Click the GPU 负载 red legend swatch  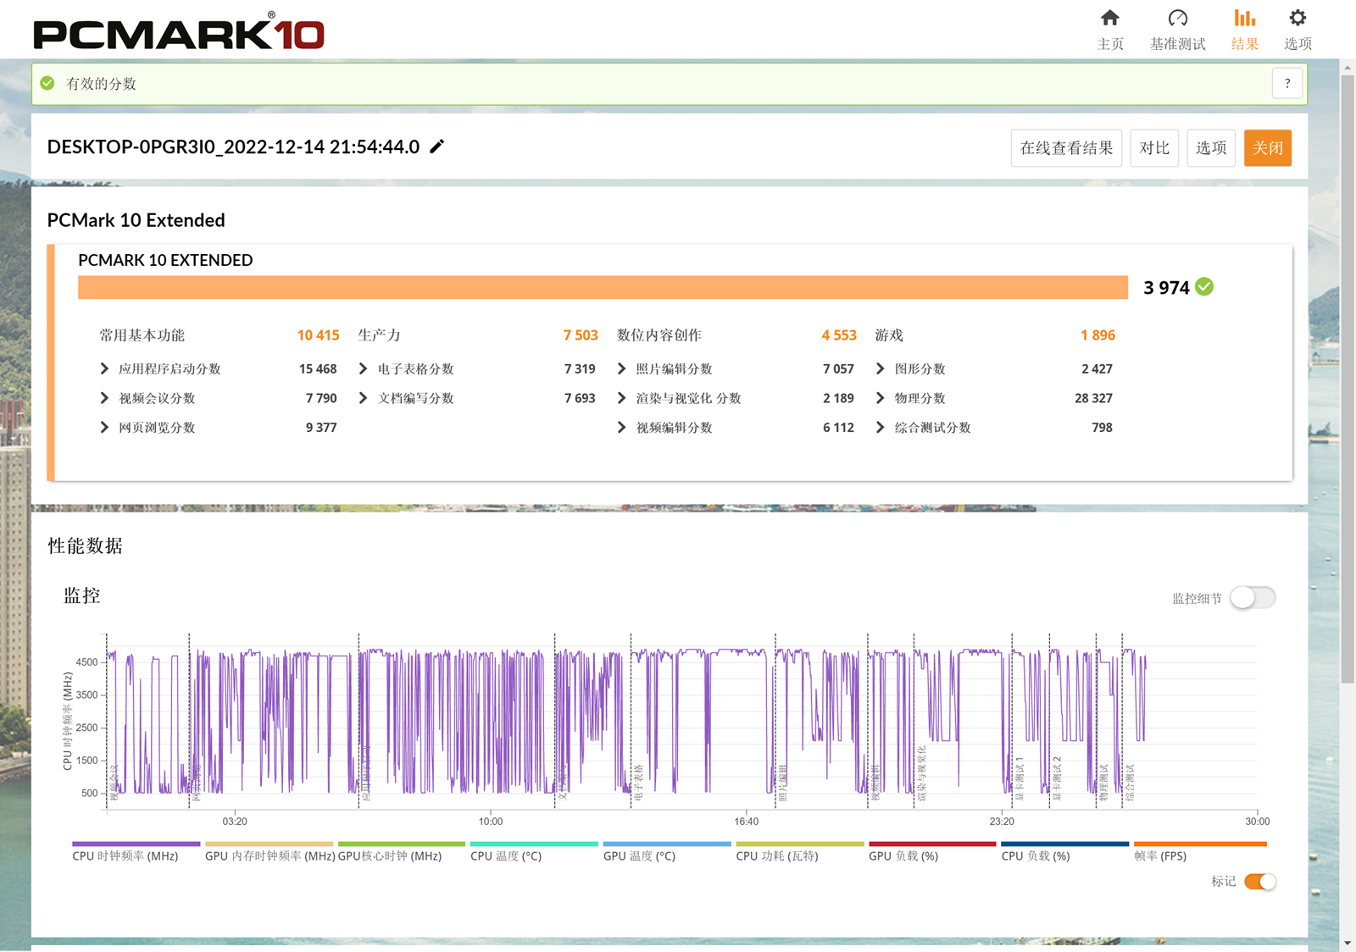(932, 844)
